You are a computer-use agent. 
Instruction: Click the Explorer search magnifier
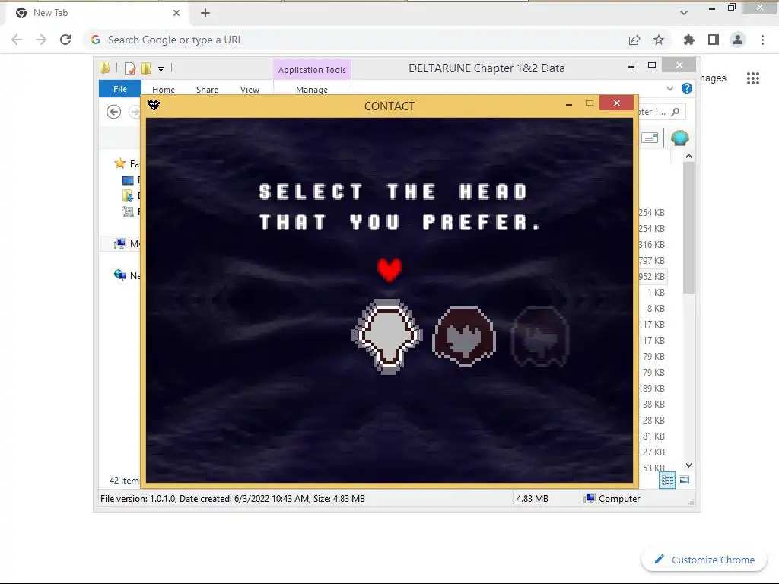676,112
